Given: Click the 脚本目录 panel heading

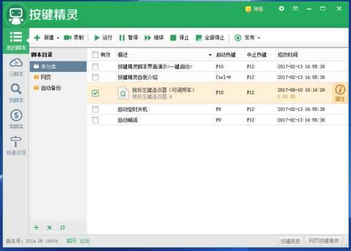Looking at the screenshot, I should [42, 55].
